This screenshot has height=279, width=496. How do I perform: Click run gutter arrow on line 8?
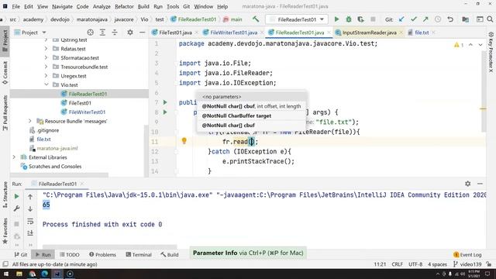[165, 112]
